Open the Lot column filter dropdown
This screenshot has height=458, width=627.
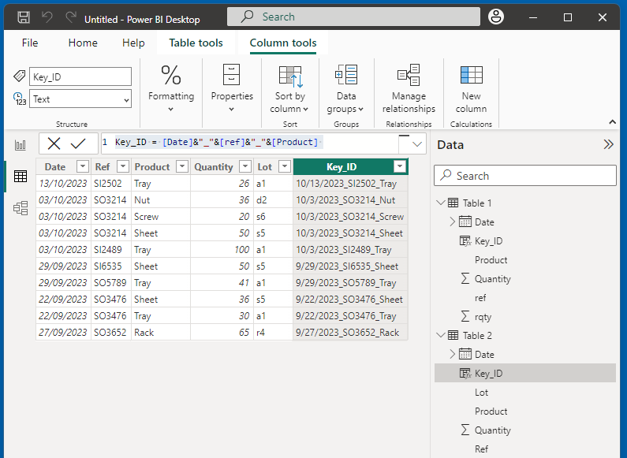284,166
